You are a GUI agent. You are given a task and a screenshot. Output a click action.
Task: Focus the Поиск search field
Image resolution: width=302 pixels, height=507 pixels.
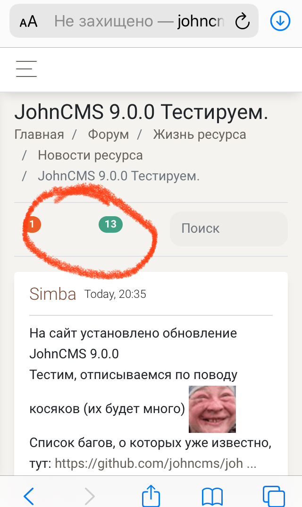point(228,228)
